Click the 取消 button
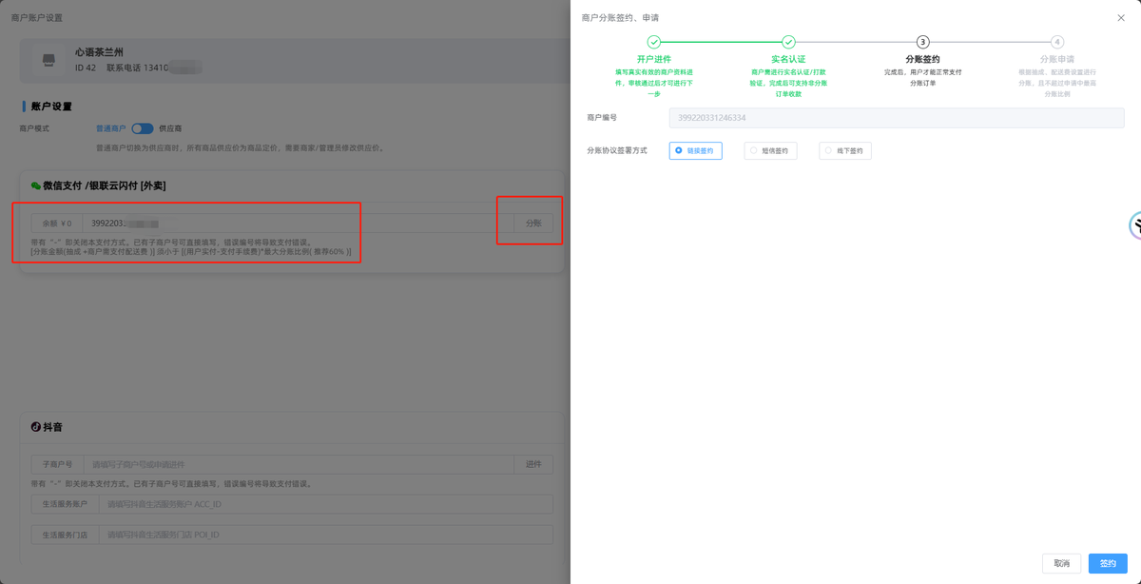 point(1061,563)
